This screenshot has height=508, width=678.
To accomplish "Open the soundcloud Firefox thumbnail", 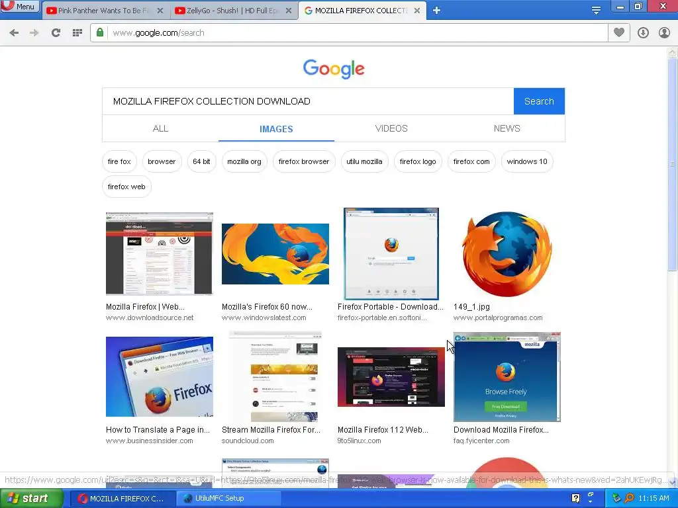I will [x=275, y=376].
